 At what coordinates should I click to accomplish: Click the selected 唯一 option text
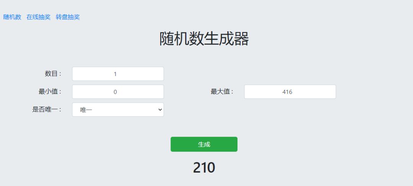86,110
